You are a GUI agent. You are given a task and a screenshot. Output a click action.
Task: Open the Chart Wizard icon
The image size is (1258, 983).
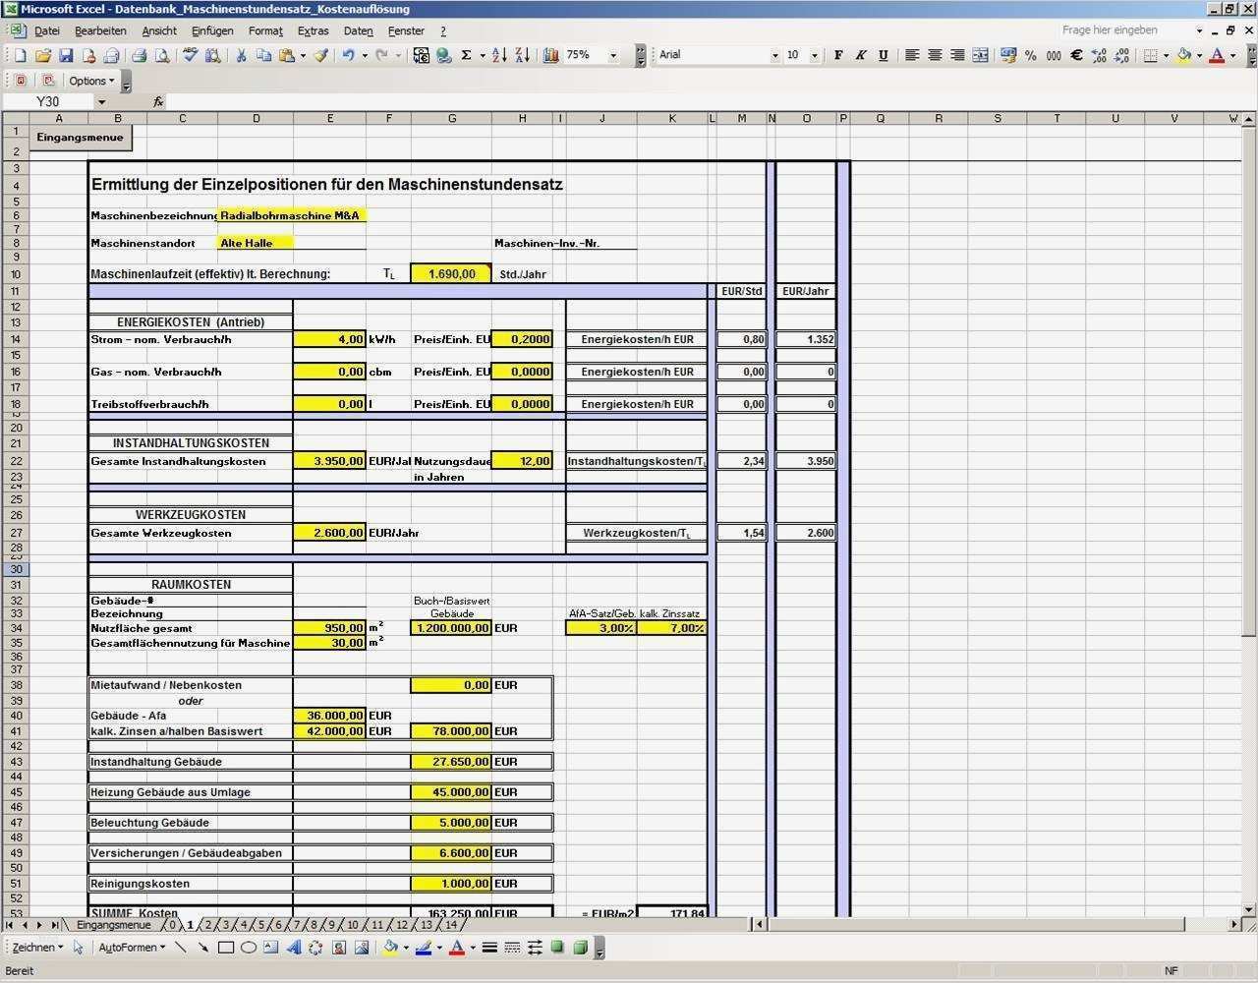pos(550,56)
